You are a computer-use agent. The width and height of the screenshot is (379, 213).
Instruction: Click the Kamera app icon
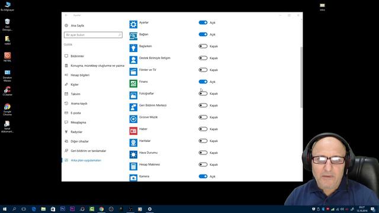tap(133, 177)
